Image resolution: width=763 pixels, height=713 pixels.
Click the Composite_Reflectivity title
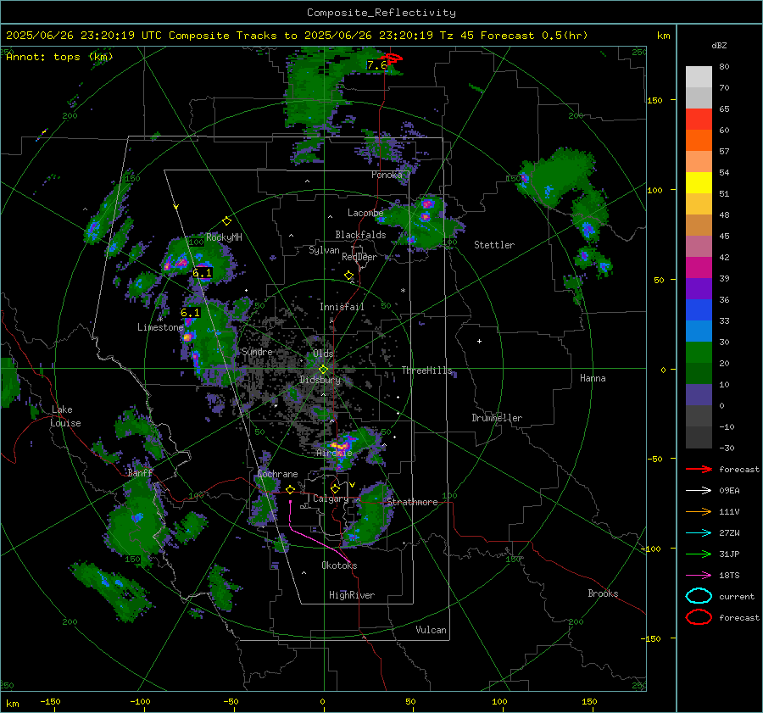point(381,13)
